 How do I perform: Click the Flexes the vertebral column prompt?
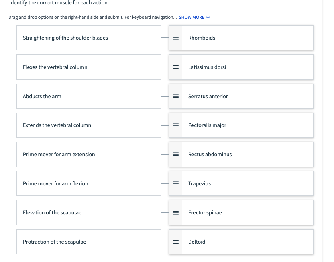pos(89,67)
